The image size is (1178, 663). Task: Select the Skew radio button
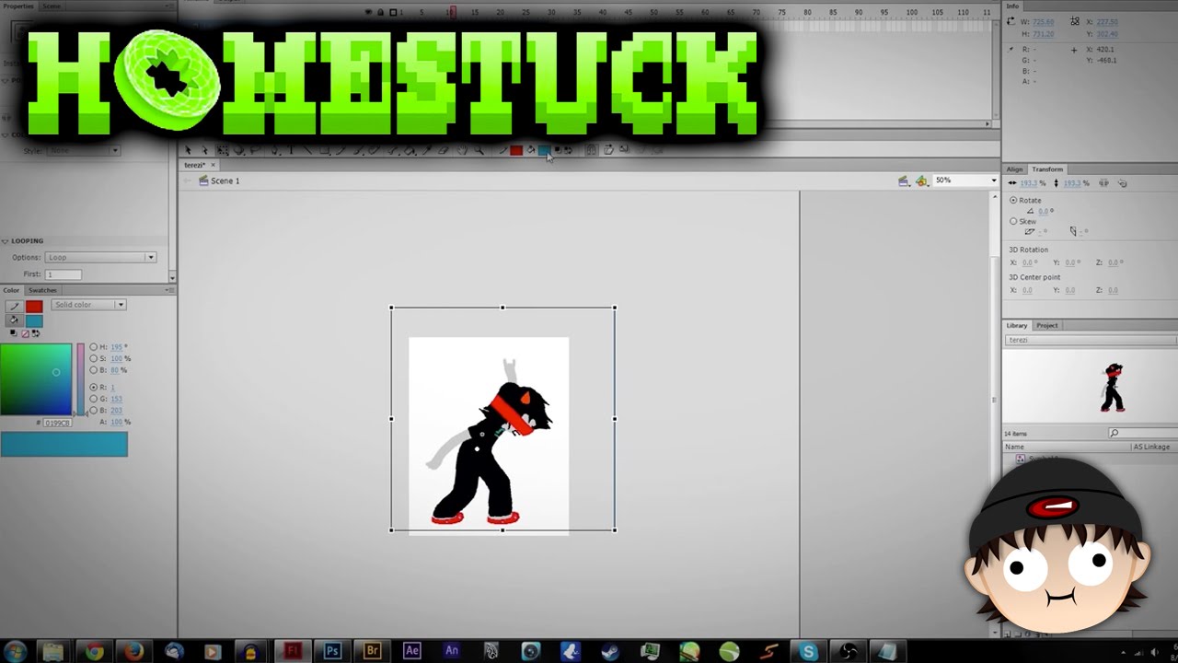(x=1013, y=221)
